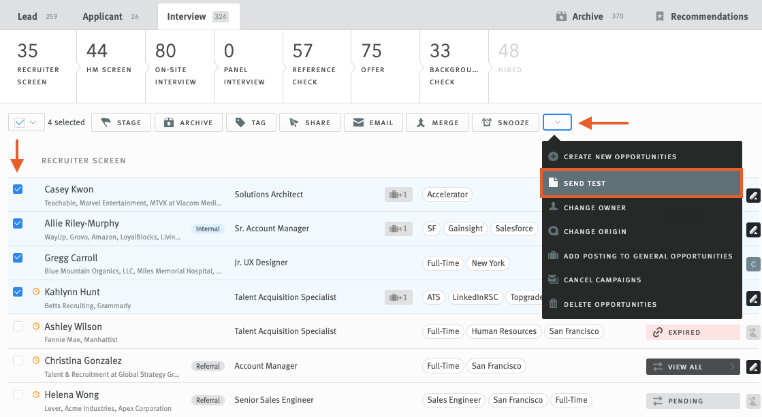Select Ashley Wilson's checkbox
Screen dimensions: 762x417
17,326
